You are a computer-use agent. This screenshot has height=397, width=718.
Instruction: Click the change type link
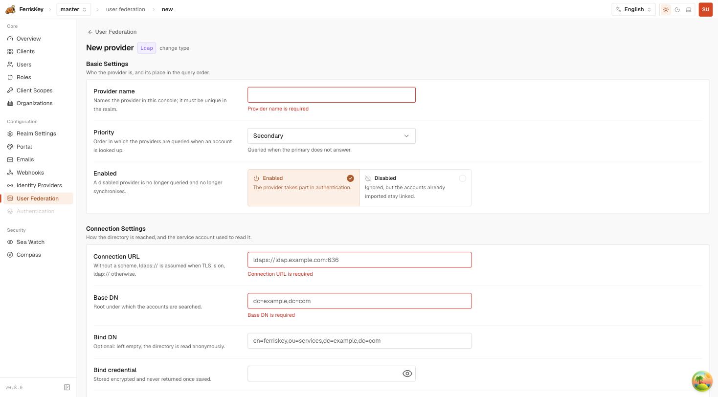(x=174, y=48)
